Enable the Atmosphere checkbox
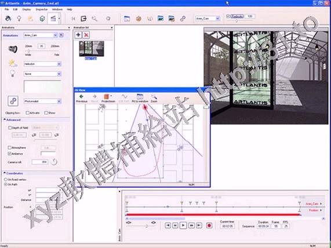The image size is (331, 248). tap(9, 148)
